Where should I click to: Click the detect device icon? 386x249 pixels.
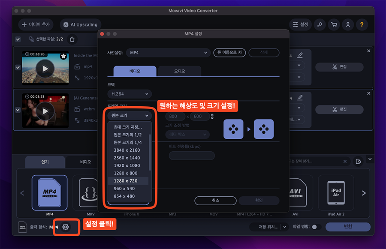358,162
